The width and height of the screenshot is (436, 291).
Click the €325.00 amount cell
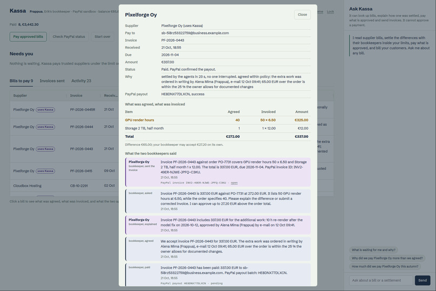[x=301, y=120]
